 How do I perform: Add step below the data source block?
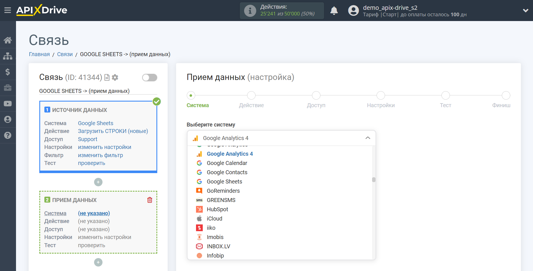coord(98,182)
